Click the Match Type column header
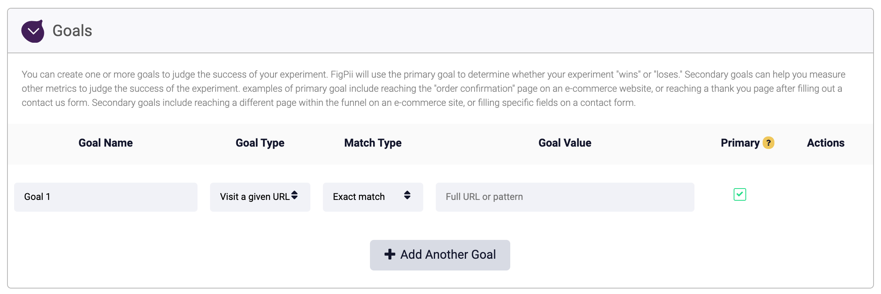 click(373, 143)
